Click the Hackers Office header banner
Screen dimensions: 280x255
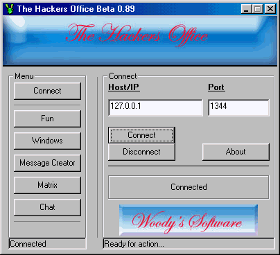[x=140, y=41]
